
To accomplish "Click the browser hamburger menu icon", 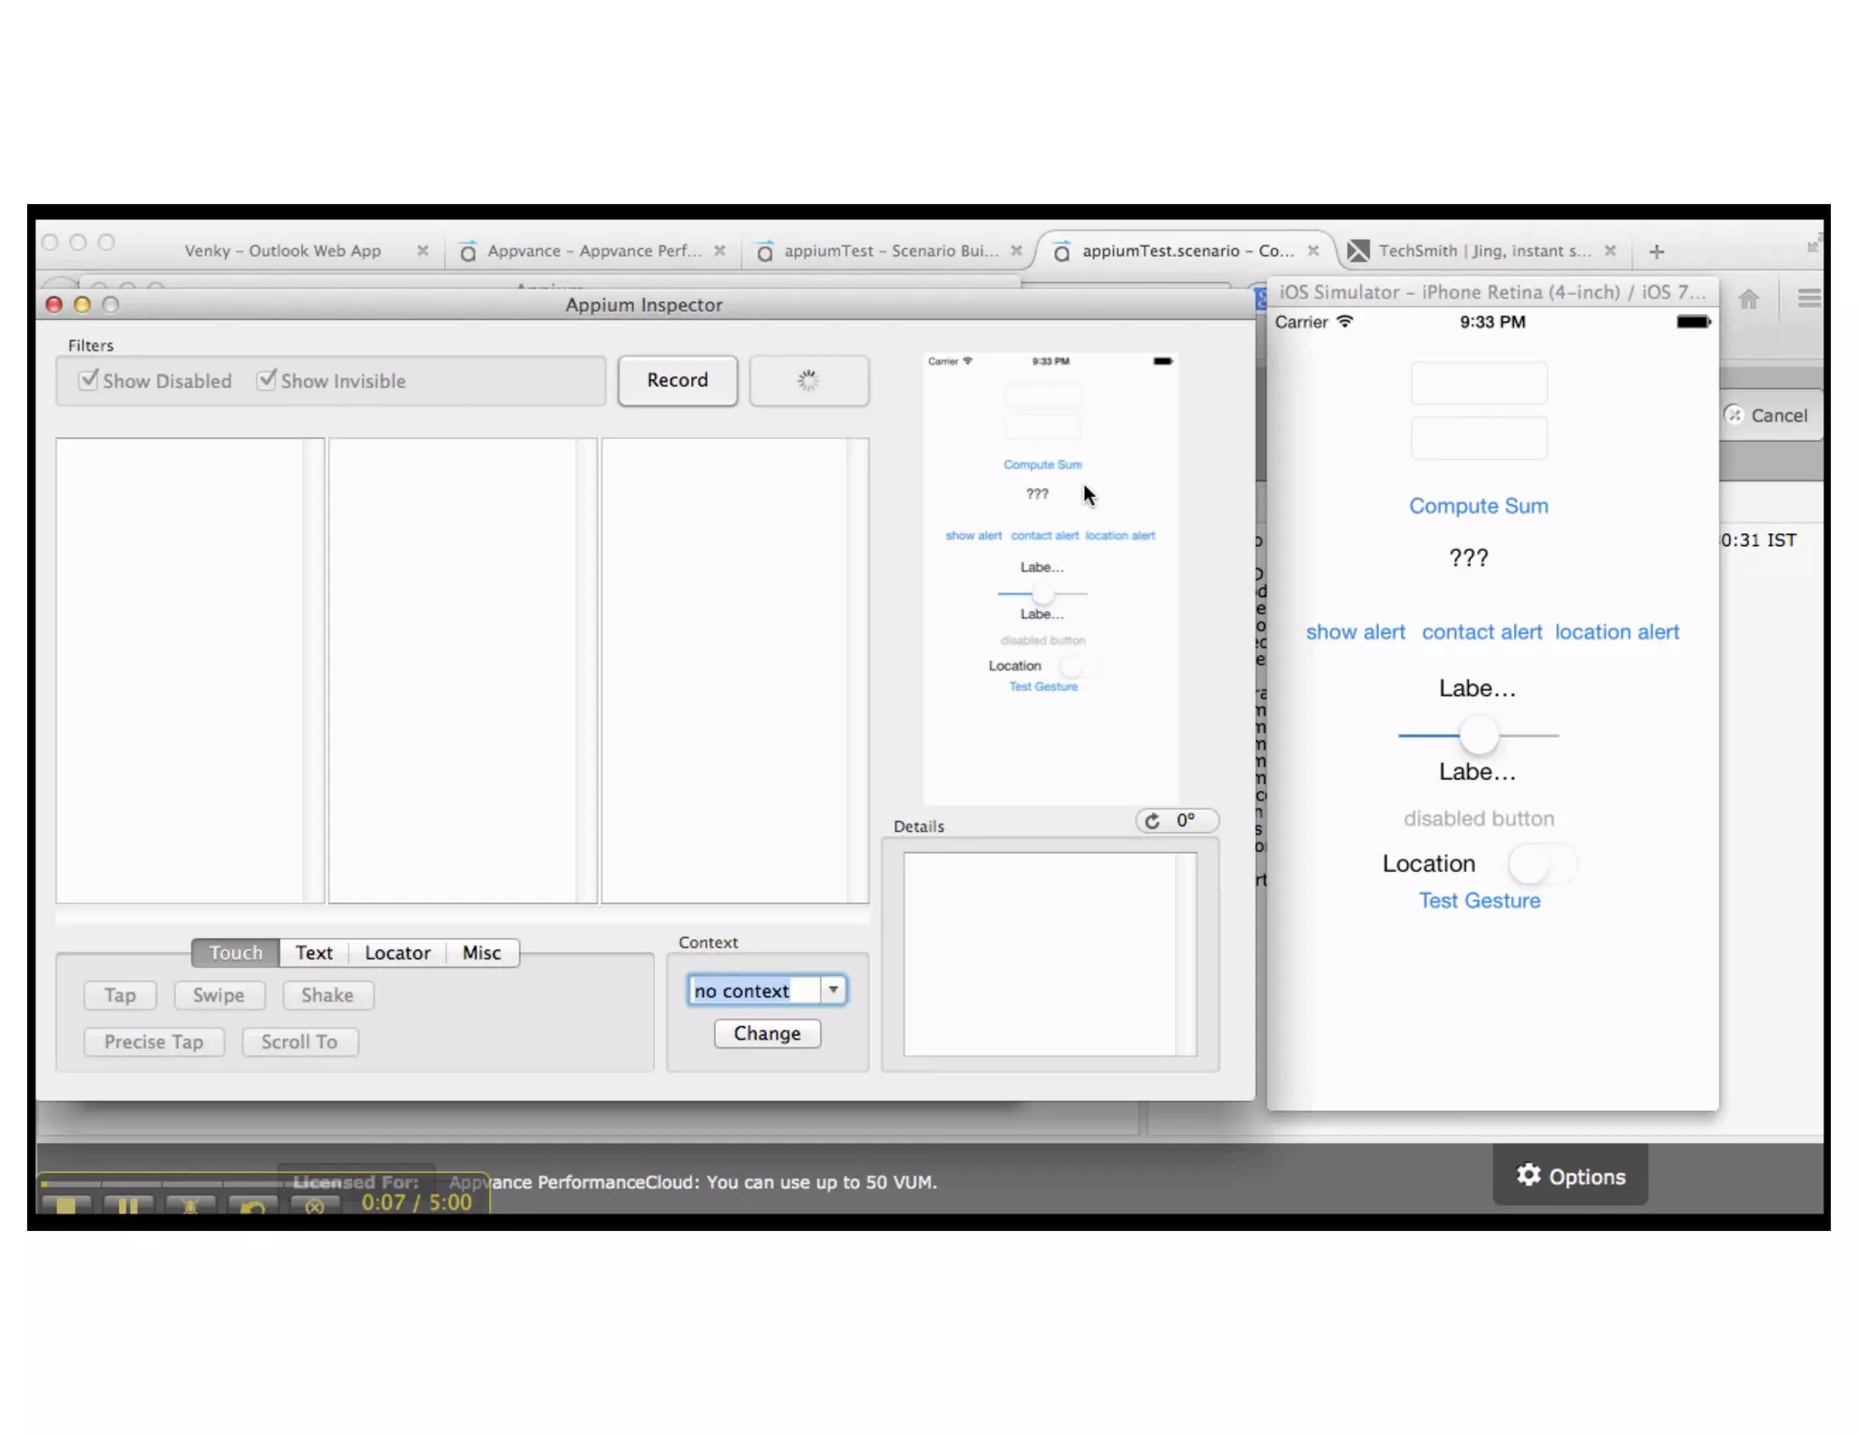I will [x=1808, y=298].
